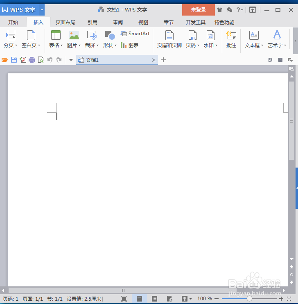Insert a SmartArt graphic
The height and width of the screenshot is (304, 298).
(x=135, y=34)
